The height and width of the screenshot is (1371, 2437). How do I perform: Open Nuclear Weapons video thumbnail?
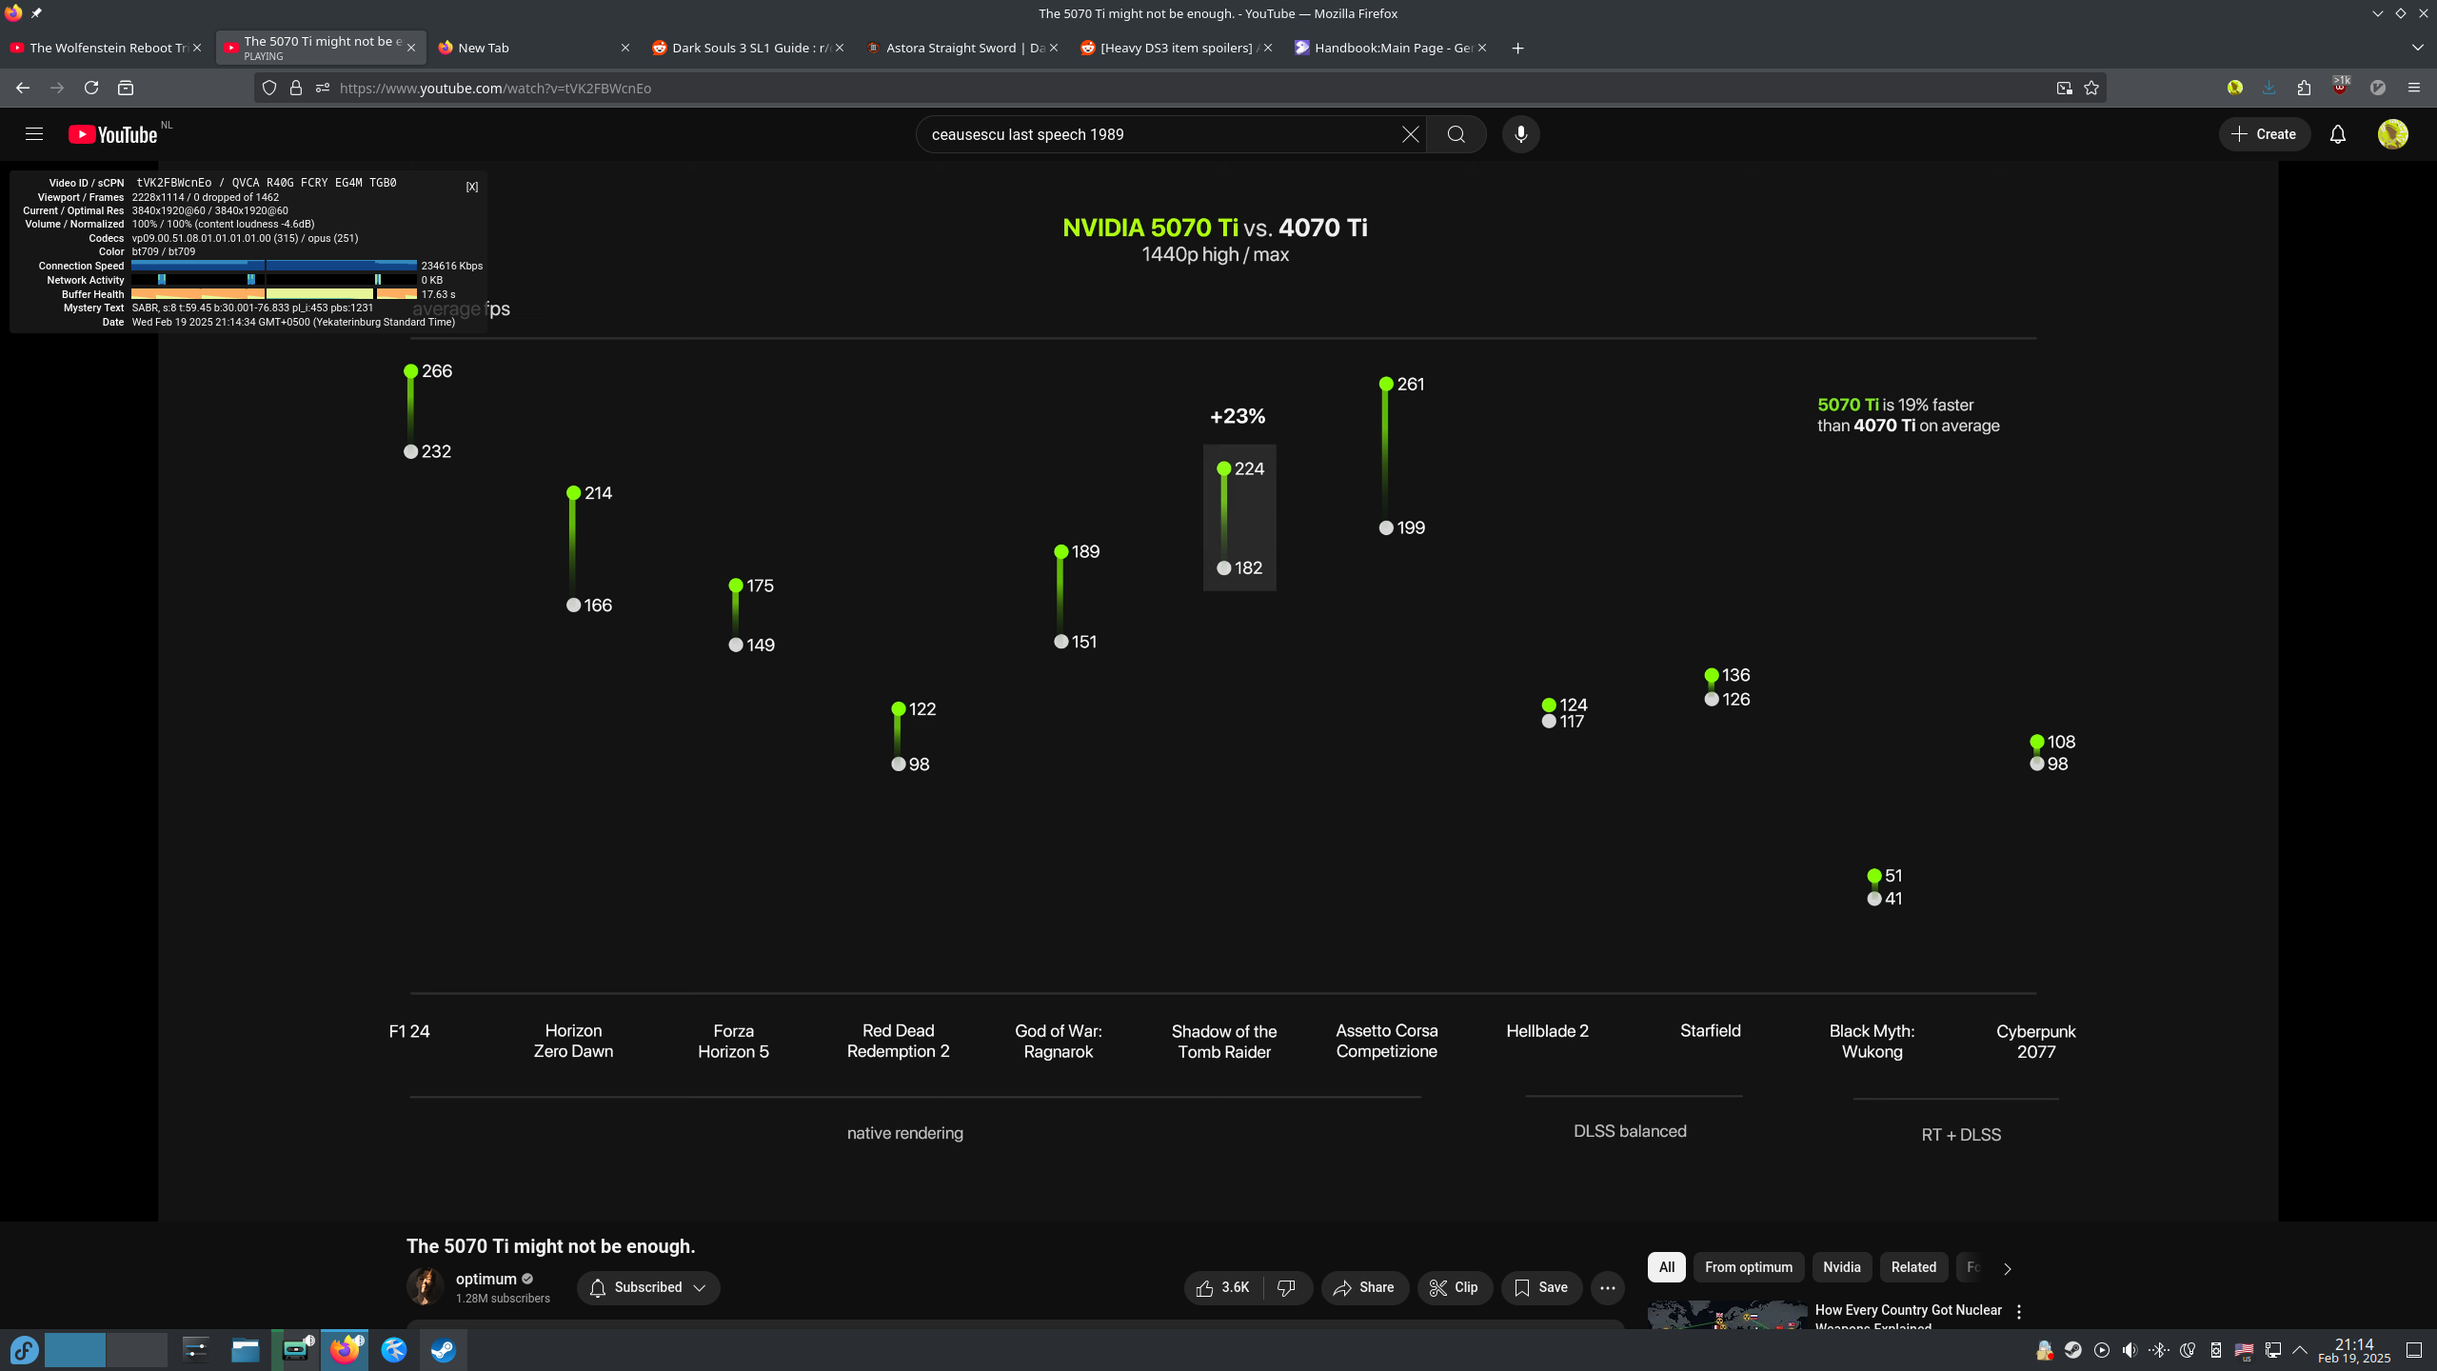[x=1727, y=1315]
